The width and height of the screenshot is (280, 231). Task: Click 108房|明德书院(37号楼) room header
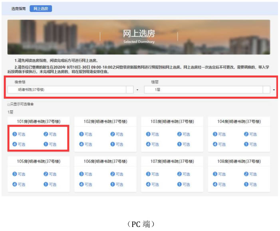[239, 161]
